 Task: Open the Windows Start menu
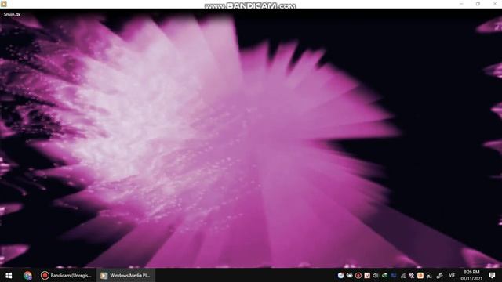click(x=9, y=275)
